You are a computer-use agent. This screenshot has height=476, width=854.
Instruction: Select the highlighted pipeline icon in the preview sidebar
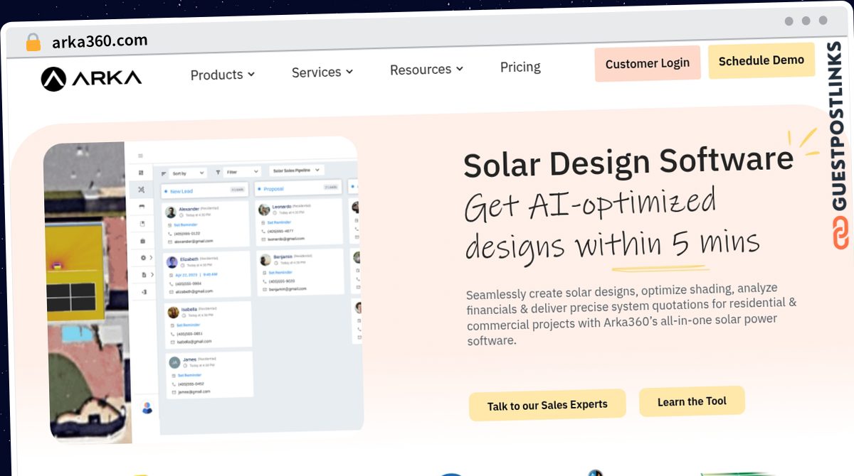[x=141, y=190]
